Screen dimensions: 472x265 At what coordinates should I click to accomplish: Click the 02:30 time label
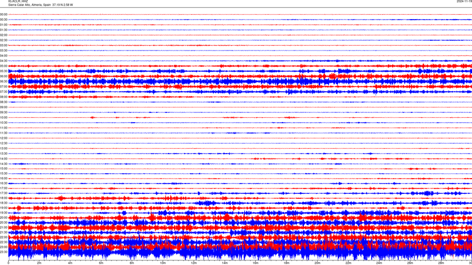pyautogui.click(x=3, y=40)
